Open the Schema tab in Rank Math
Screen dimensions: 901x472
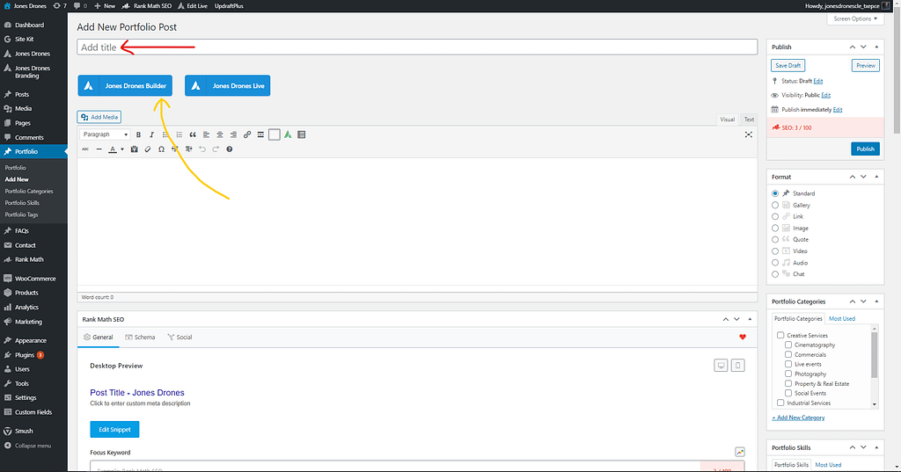(x=140, y=337)
